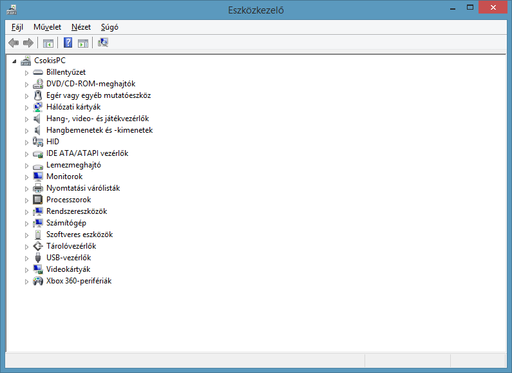Maximize the Eszközkezelő window
Viewport: 512px width, 373px height.
[470, 8]
